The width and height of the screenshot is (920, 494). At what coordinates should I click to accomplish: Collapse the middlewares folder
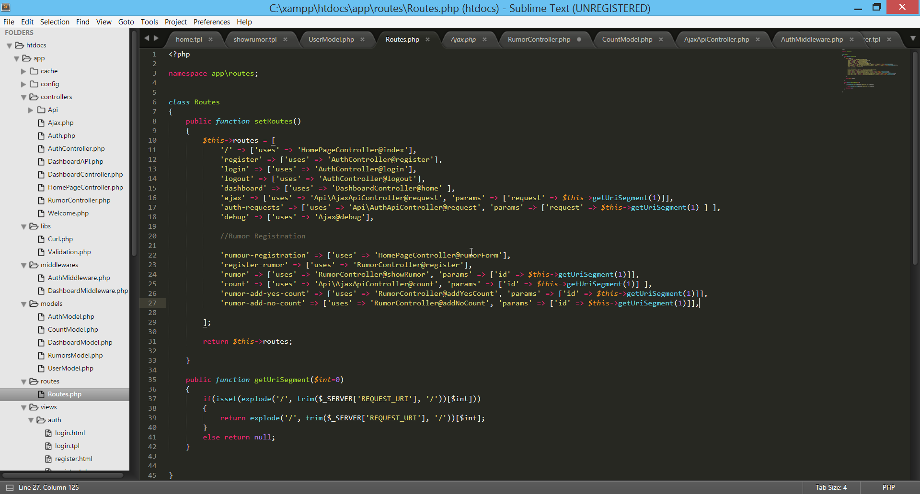23,265
